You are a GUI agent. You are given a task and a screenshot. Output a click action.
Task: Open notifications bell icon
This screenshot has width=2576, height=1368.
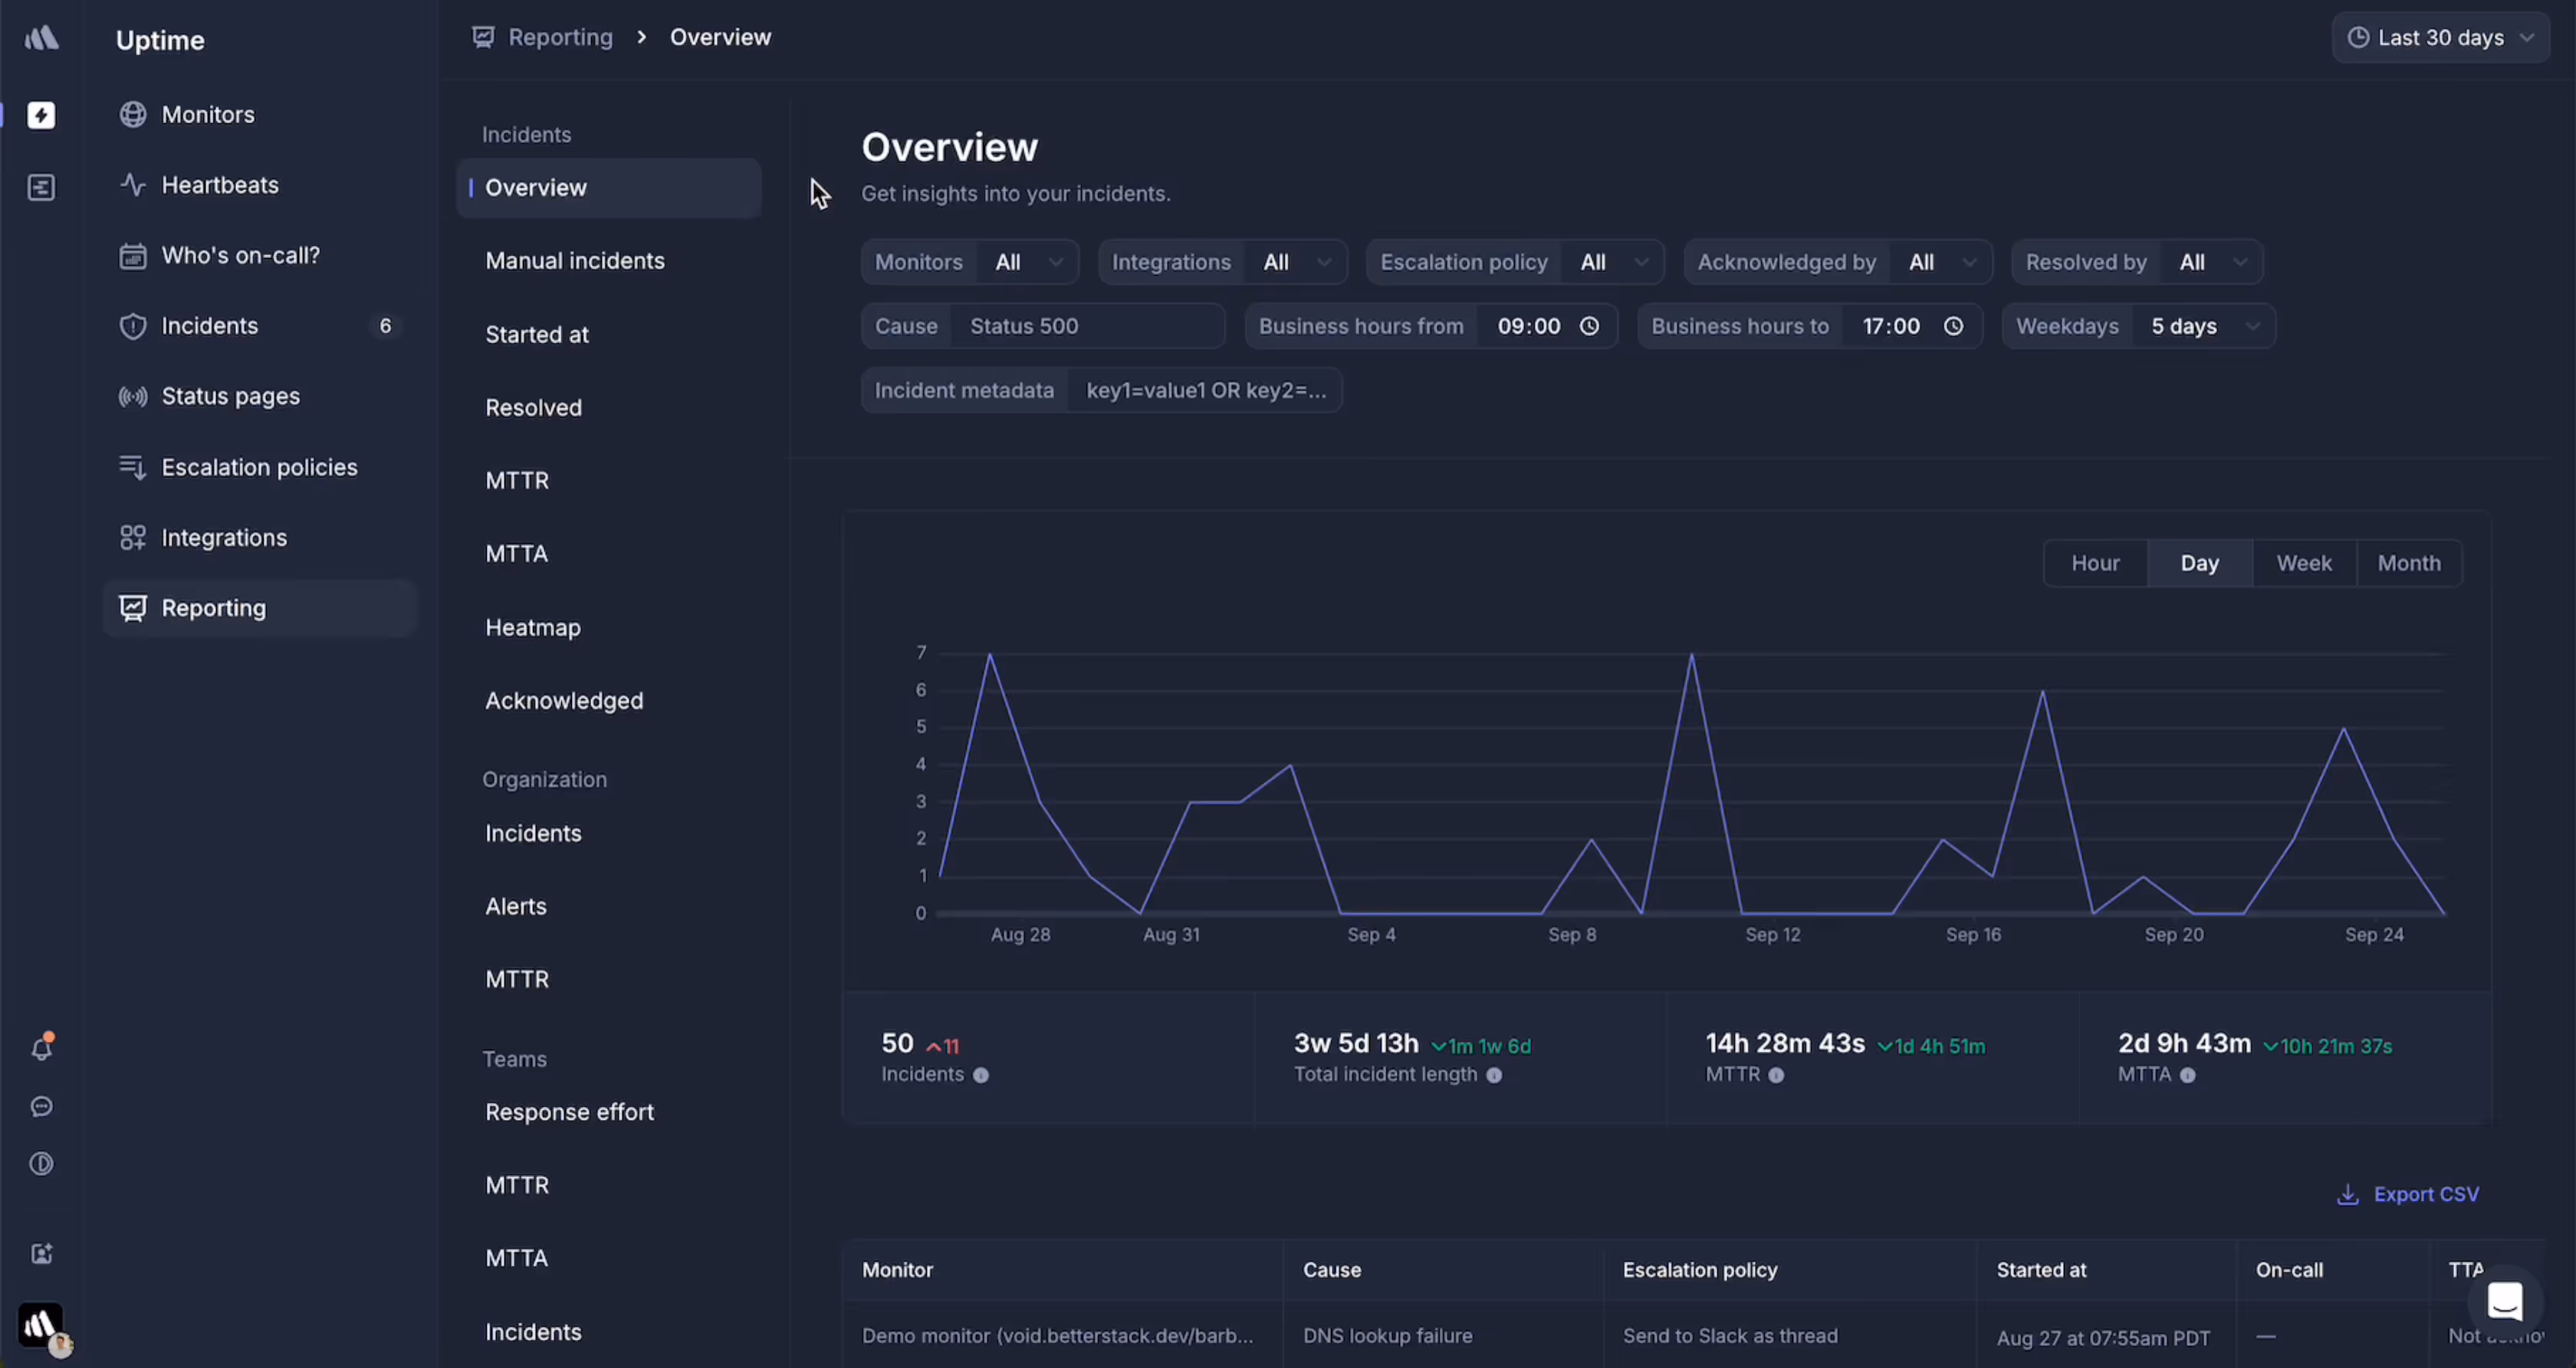pos(41,1049)
